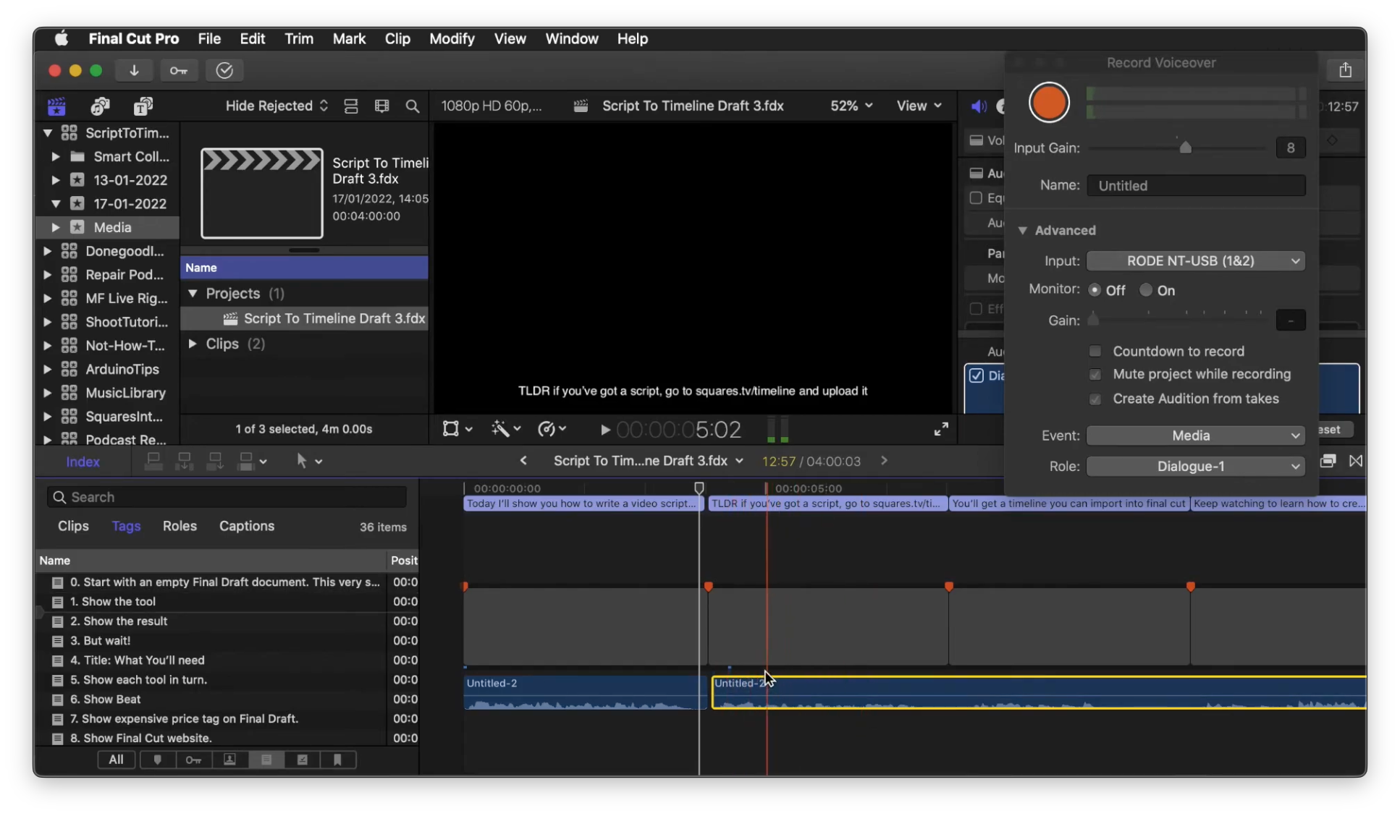Open the Select arrow tool menu
This screenshot has width=1400, height=816.
pos(309,462)
